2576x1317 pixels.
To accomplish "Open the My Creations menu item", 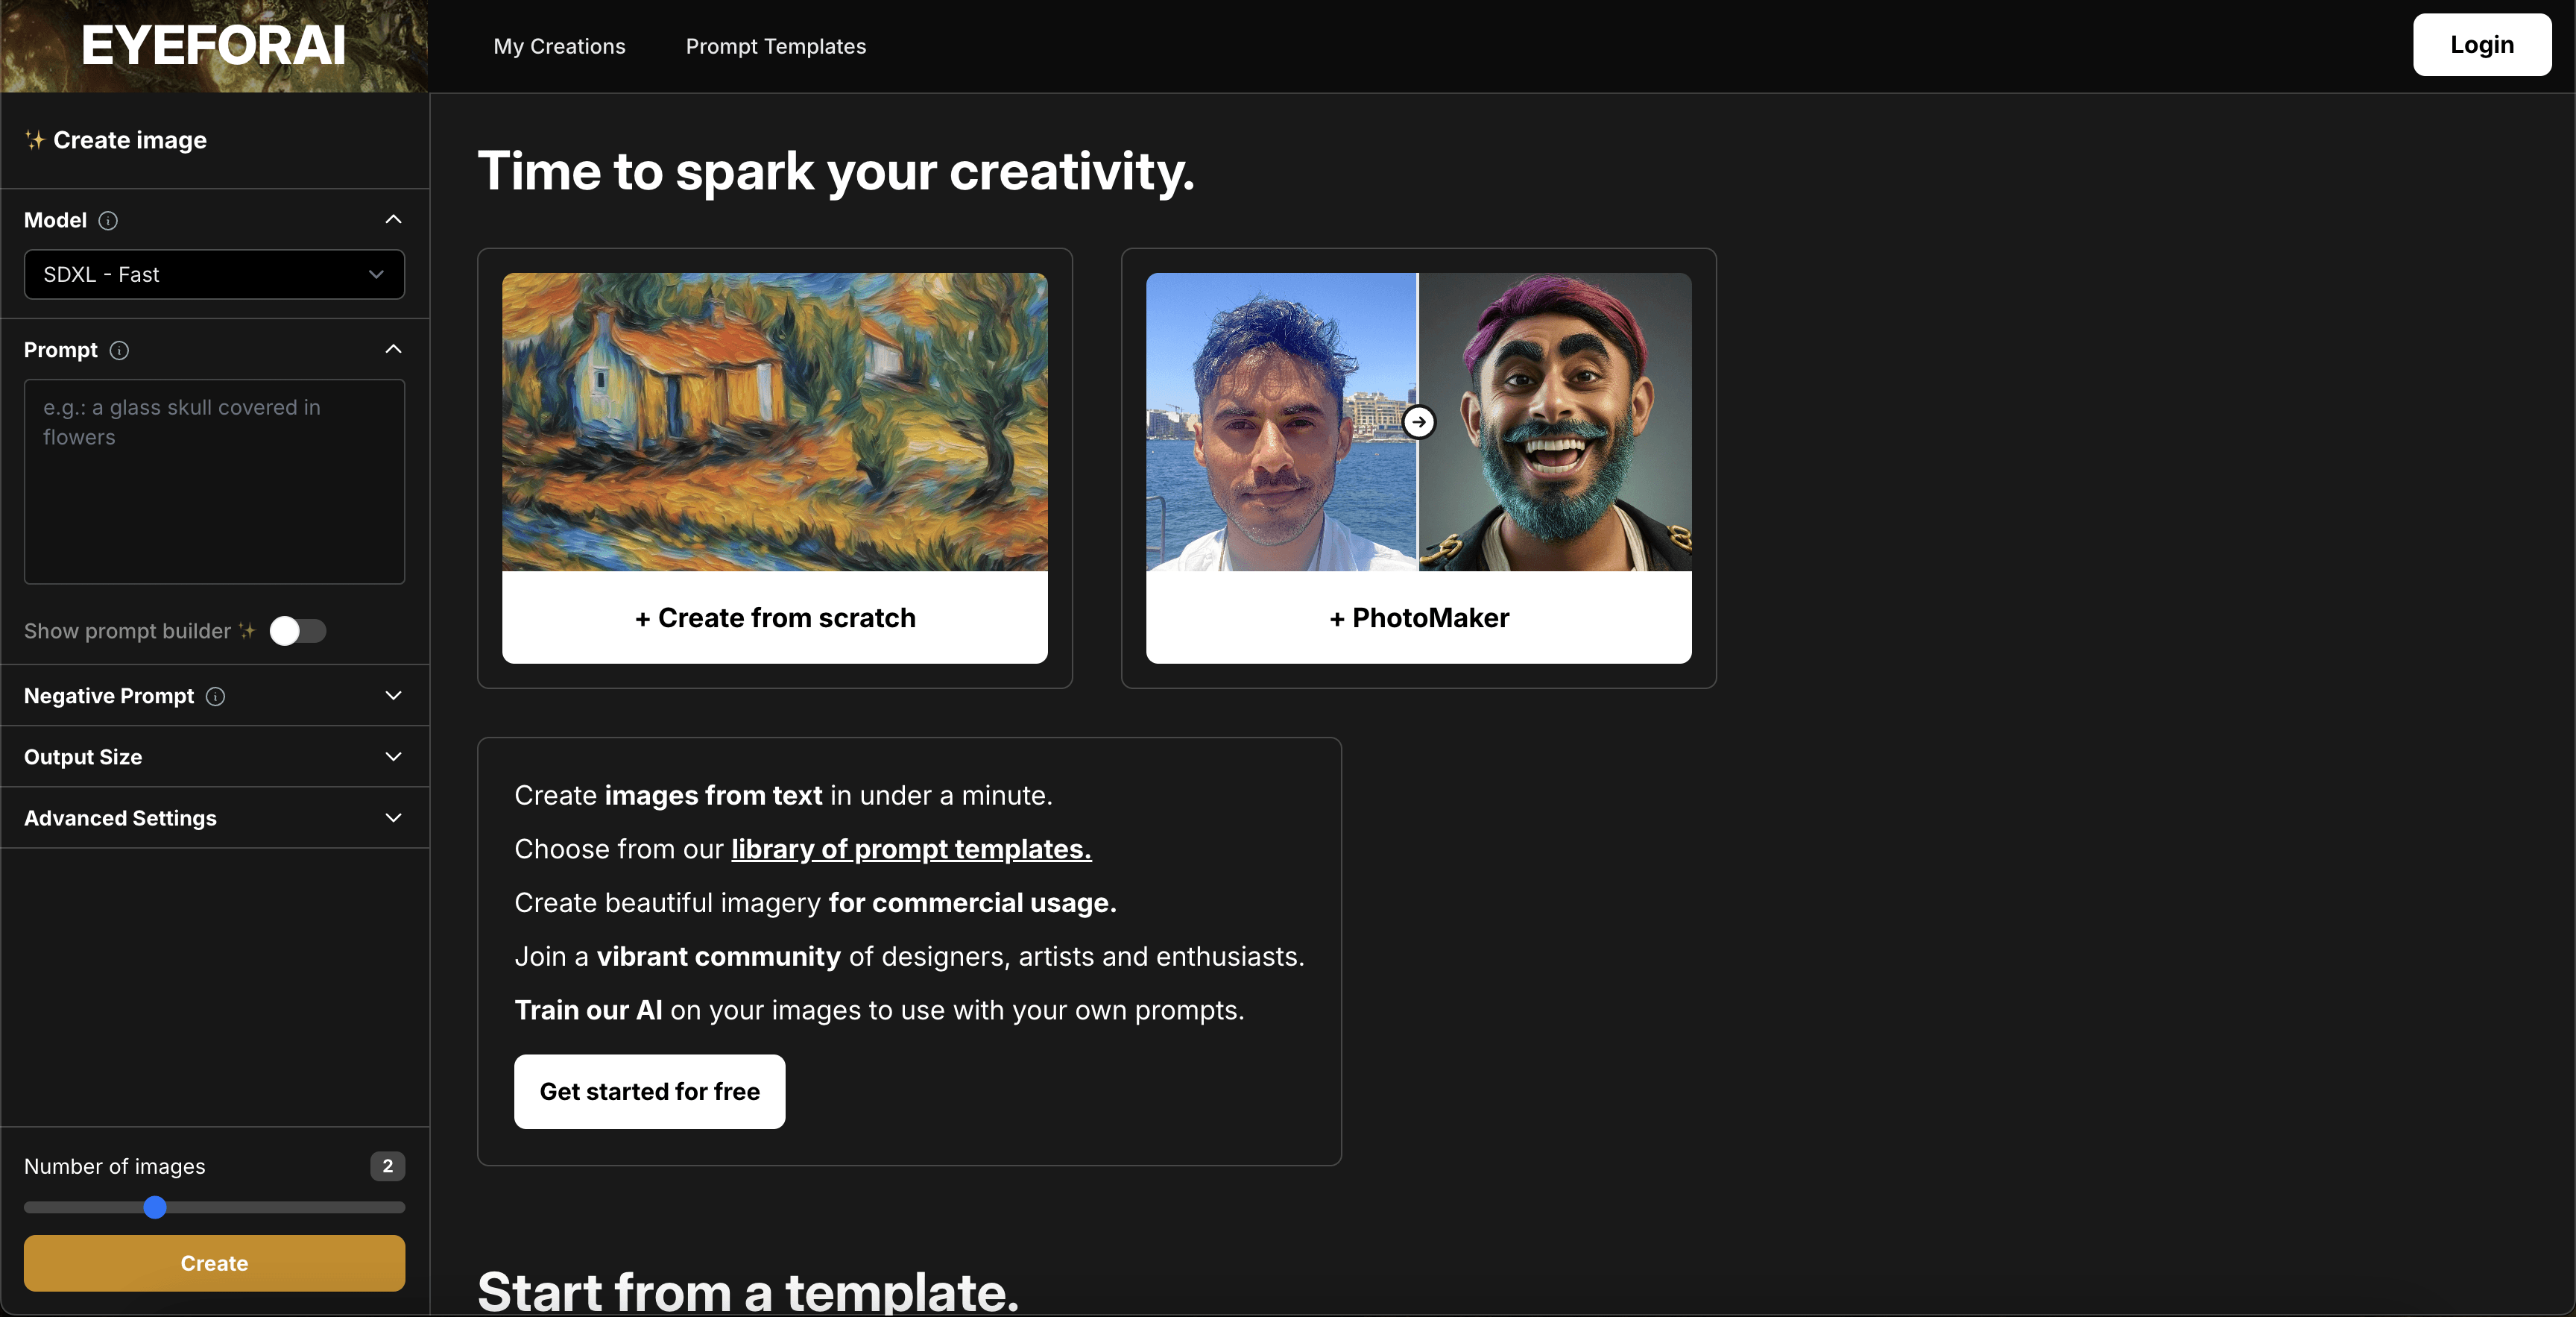I will pyautogui.click(x=559, y=46).
